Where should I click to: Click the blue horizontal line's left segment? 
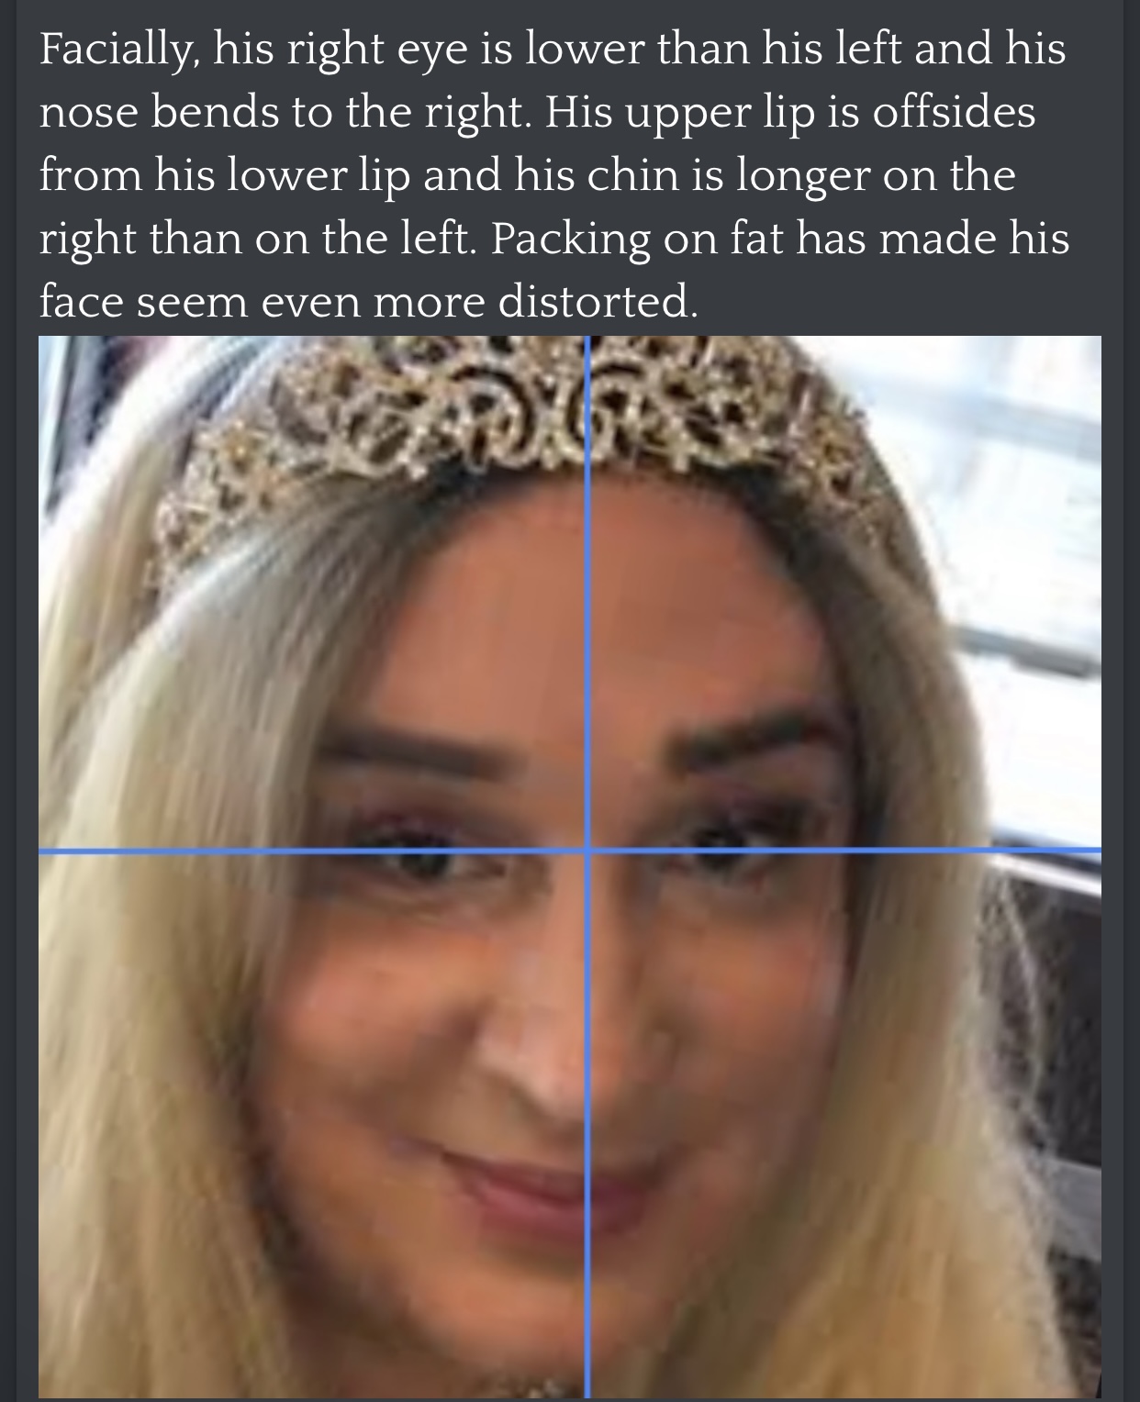point(312,851)
